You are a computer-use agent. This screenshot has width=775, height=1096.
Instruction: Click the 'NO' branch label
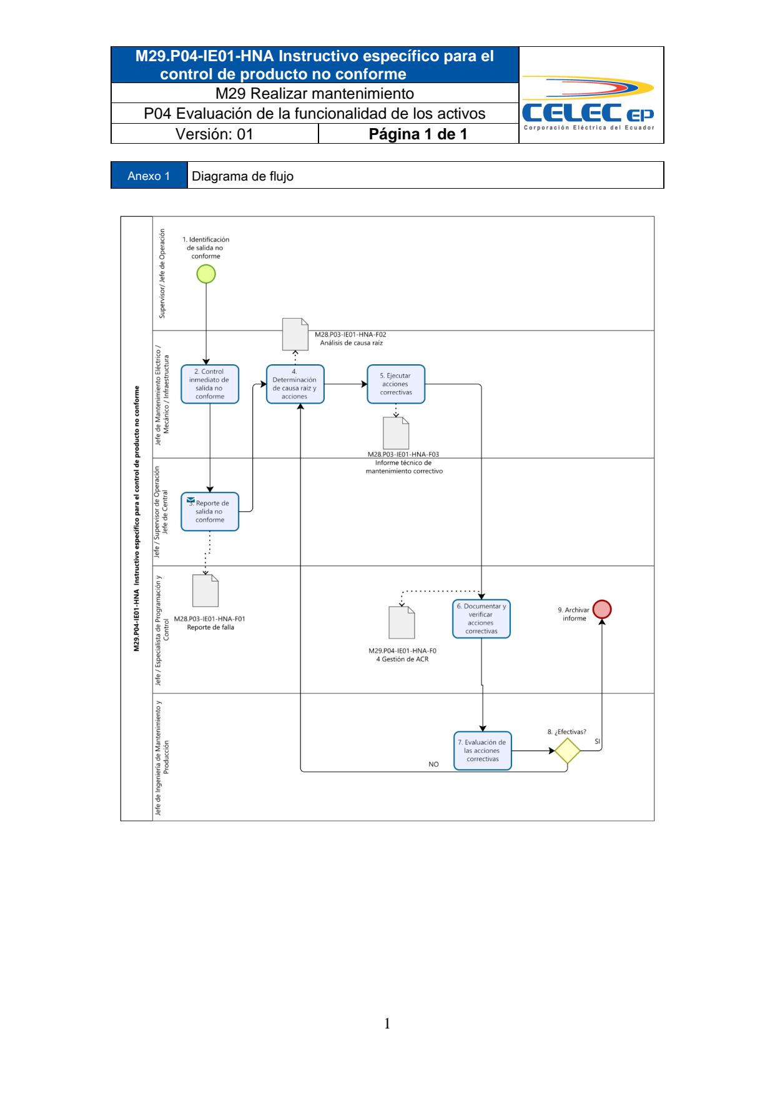click(434, 764)
